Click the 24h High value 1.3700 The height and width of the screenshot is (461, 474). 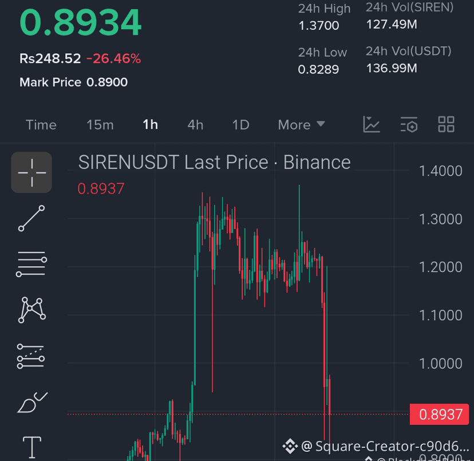pyautogui.click(x=319, y=26)
